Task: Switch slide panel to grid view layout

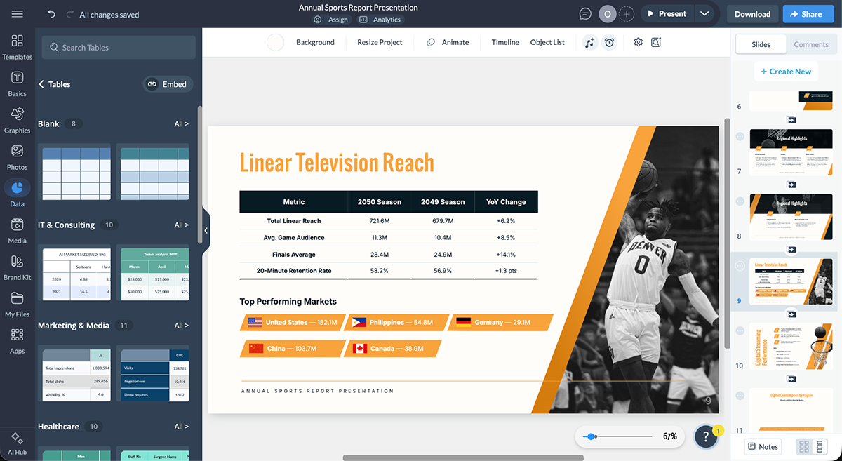Action: [803, 446]
